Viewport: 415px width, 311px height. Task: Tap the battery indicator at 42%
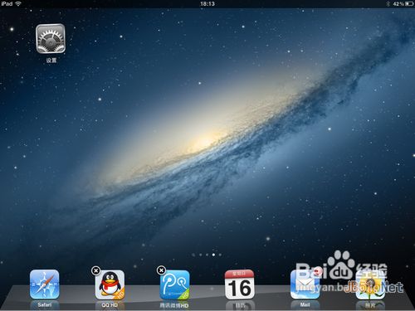(403, 4)
